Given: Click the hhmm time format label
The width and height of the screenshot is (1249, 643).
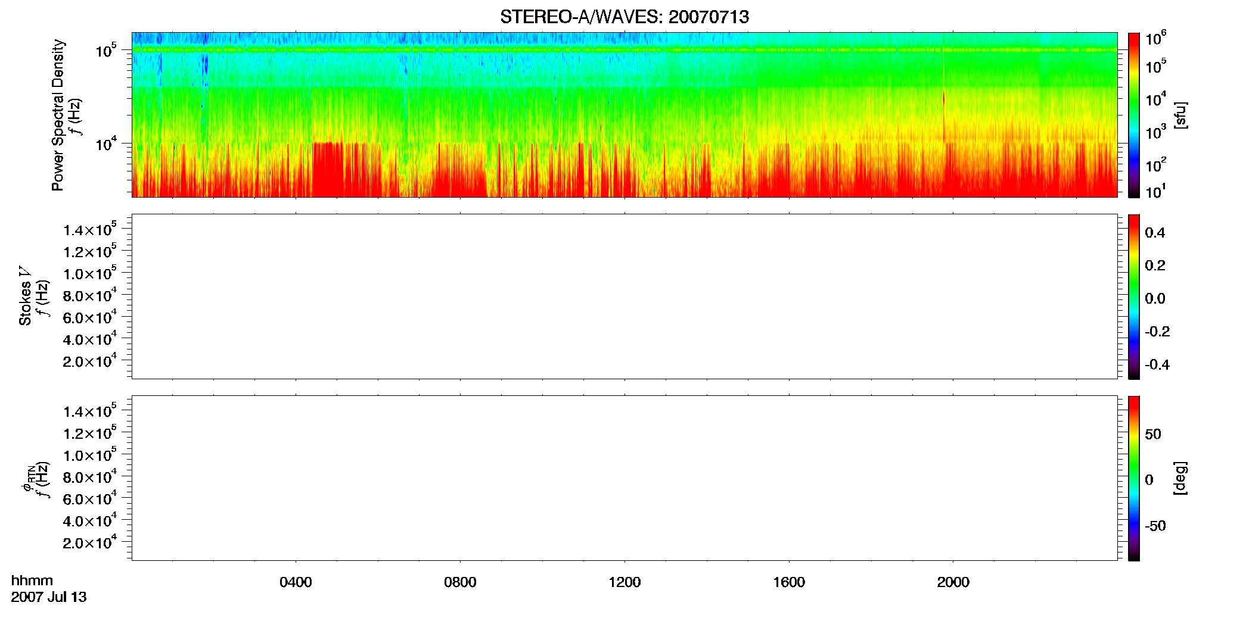Looking at the screenshot, I should [x=32, y=581].
